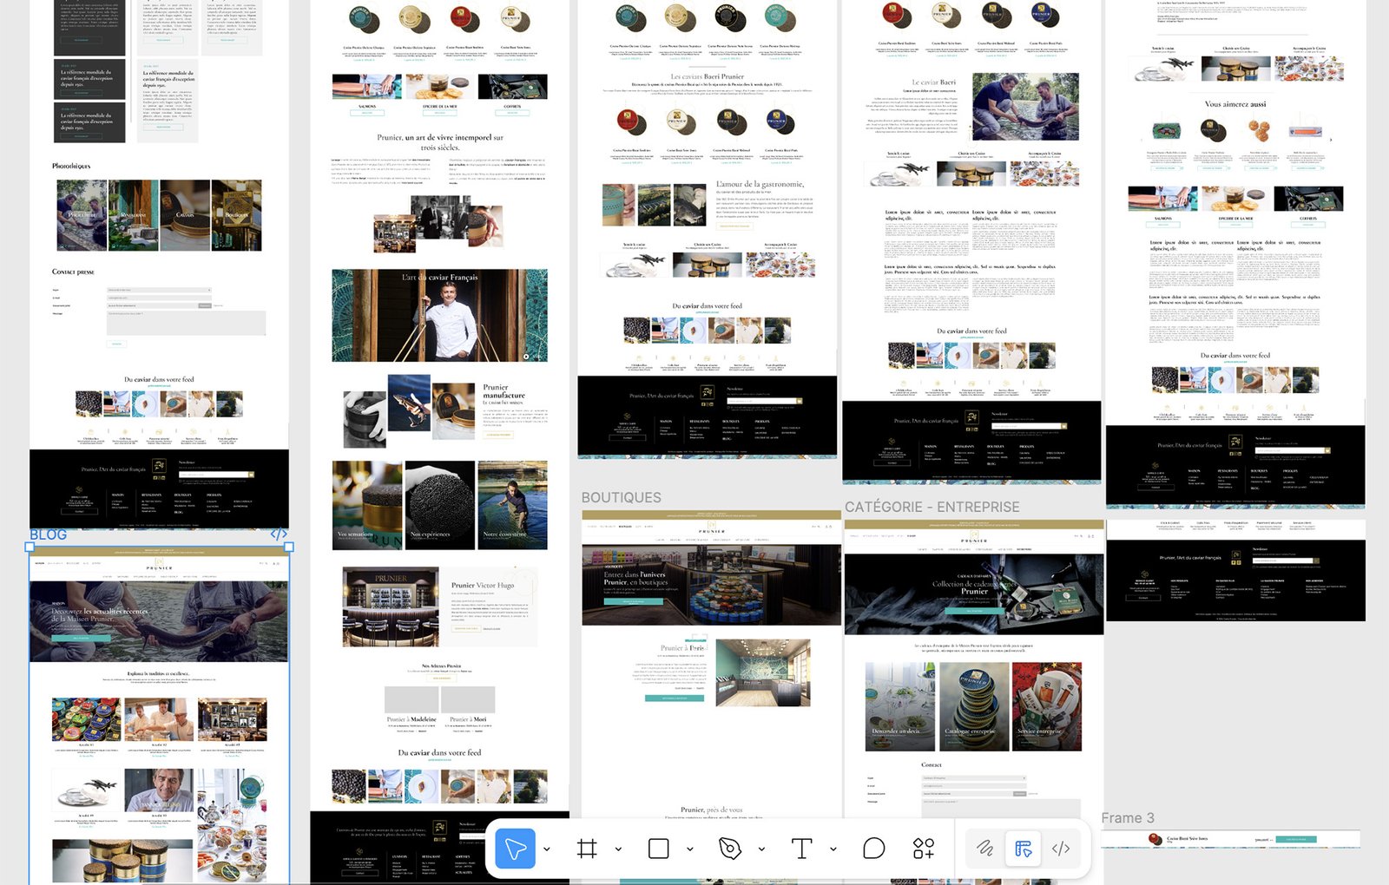
Task: Select the BLOG frame label
Action: pyautogui.click(x=49, y=534)
